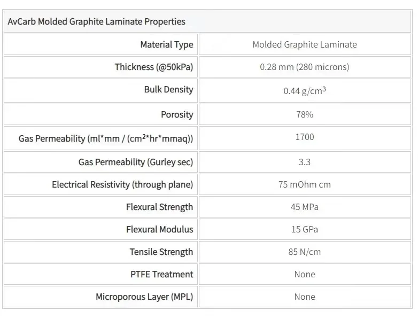Select the Electrical Resistivity (through plane) label
This screenshot has height=319, width=418.
122,184
